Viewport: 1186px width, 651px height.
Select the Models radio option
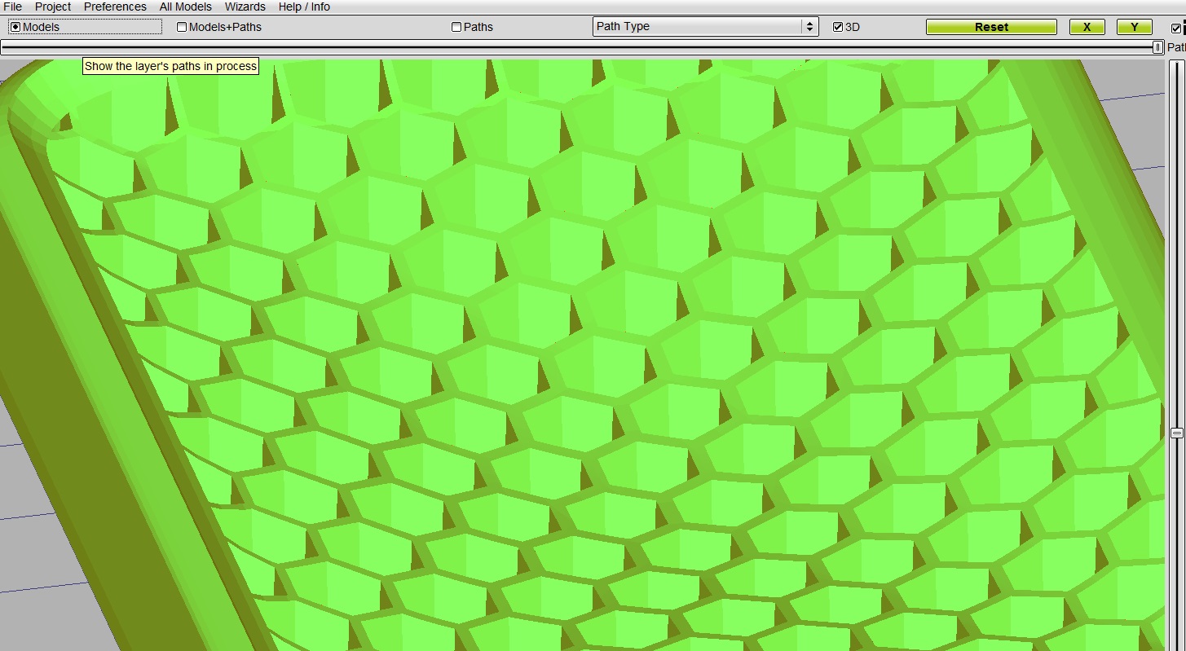(x=15, y=27)
